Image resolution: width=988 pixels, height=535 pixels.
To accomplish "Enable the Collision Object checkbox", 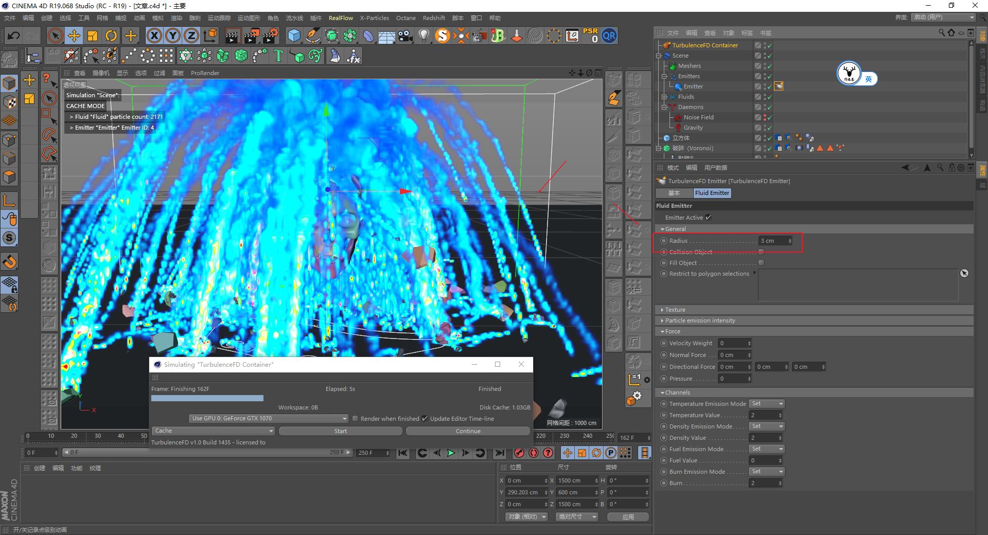I will click(761, 252).
